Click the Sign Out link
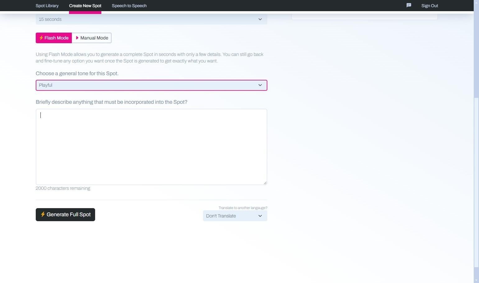 click(x=430, y=6)
